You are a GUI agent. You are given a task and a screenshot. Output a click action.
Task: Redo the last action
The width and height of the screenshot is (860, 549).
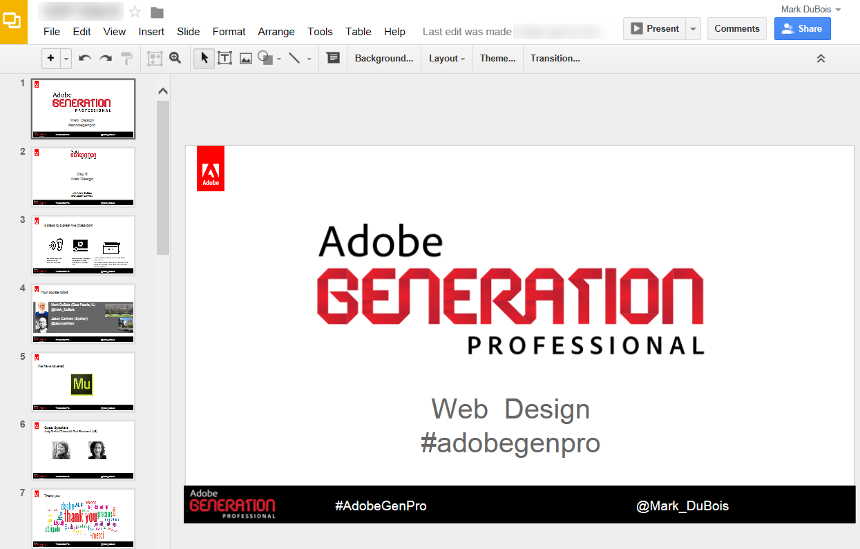click(x=106, y=59)
